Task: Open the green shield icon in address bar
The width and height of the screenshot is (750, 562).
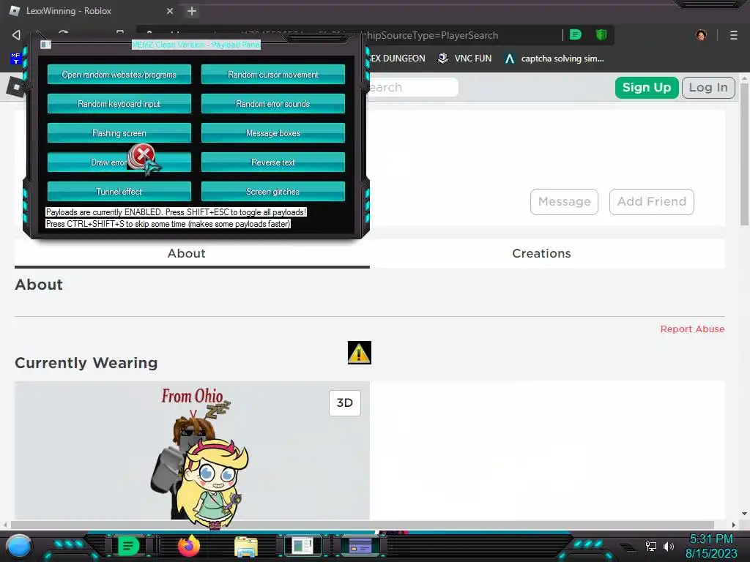Action: click(x=601, y=35)
